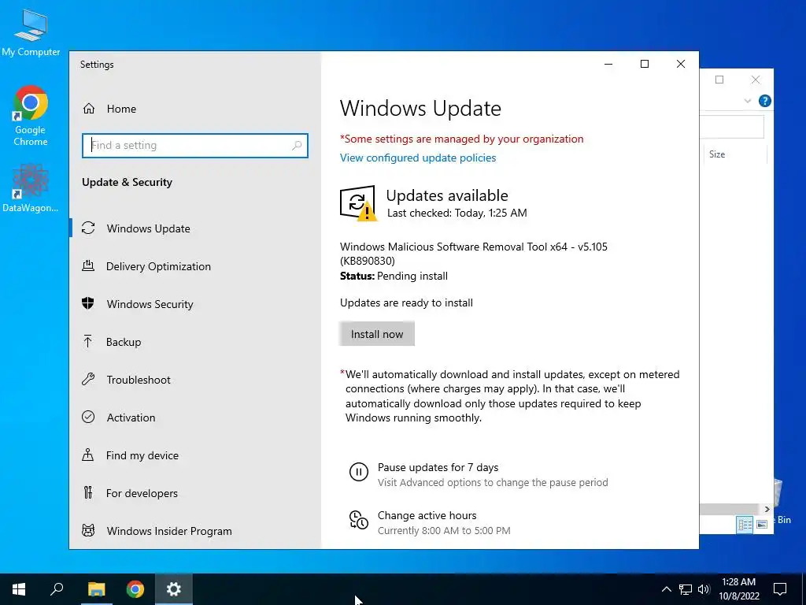Switch background window to large icons view

pos(762,524)
